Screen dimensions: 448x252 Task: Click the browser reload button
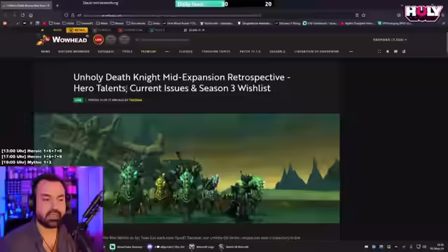(22, 15)
